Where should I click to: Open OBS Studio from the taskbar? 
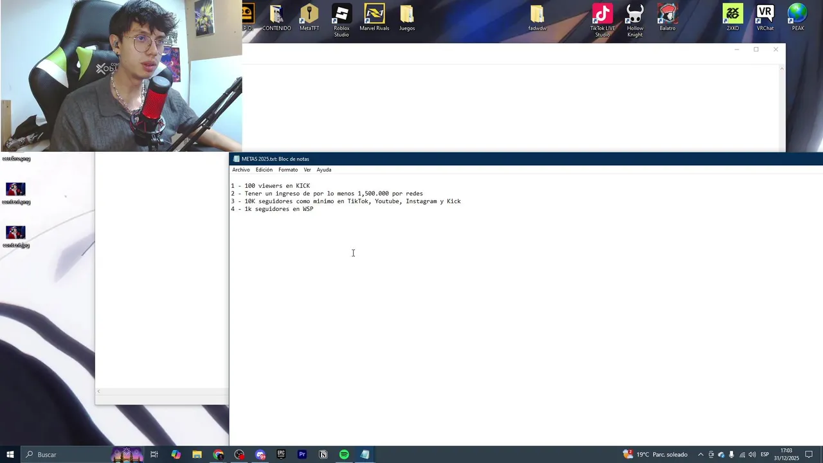point(239,455)
